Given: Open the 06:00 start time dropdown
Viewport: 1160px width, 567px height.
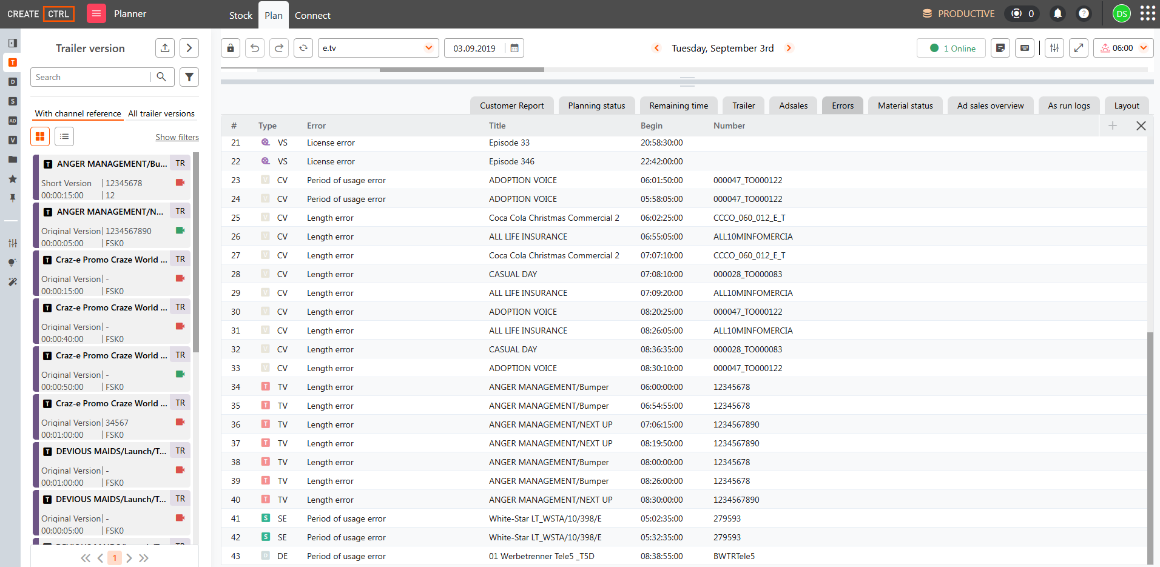Looking at the screenshot, I should [1124, 48].
